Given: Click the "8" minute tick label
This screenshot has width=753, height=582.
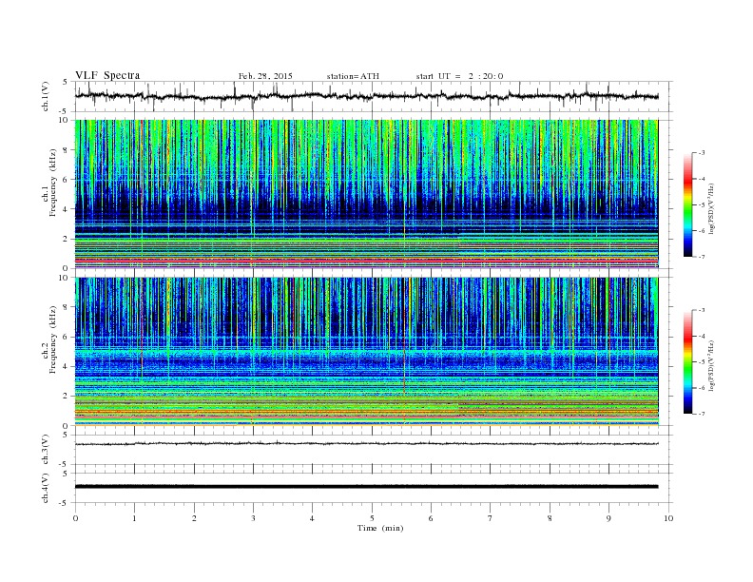Looking at the screenshot, I should click(x=550, y=518).
